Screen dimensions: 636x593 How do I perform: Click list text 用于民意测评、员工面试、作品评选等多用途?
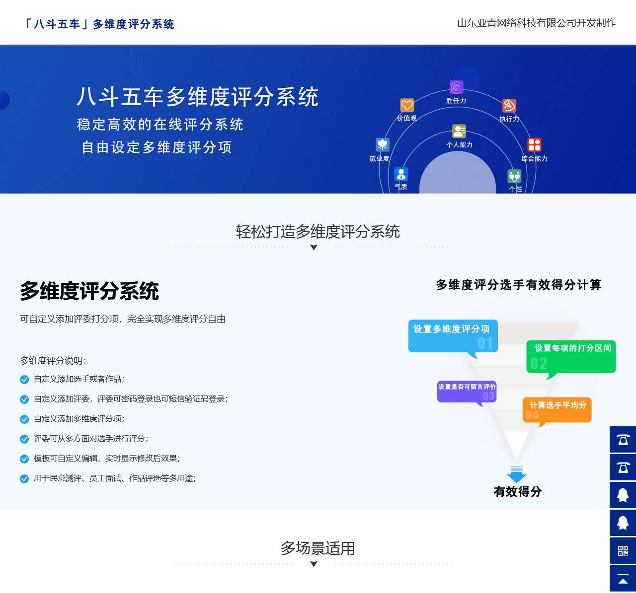click(x=115, y=478)
